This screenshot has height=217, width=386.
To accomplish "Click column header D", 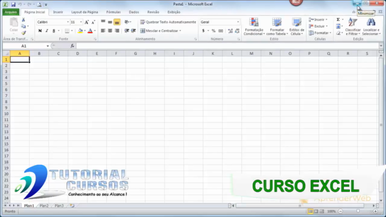I will [x=78, y=54].
